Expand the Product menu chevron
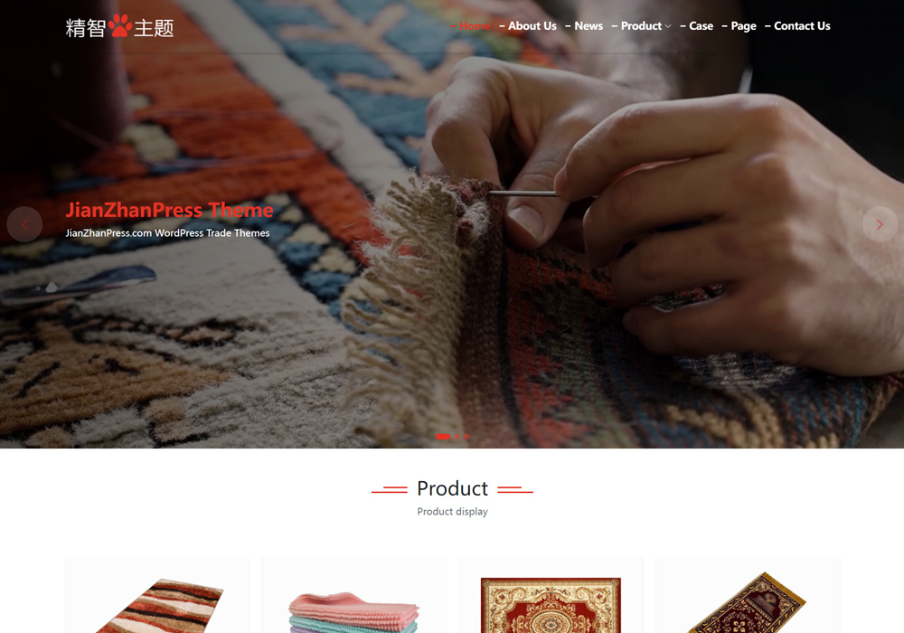The image size is (904, 633). 668,26
